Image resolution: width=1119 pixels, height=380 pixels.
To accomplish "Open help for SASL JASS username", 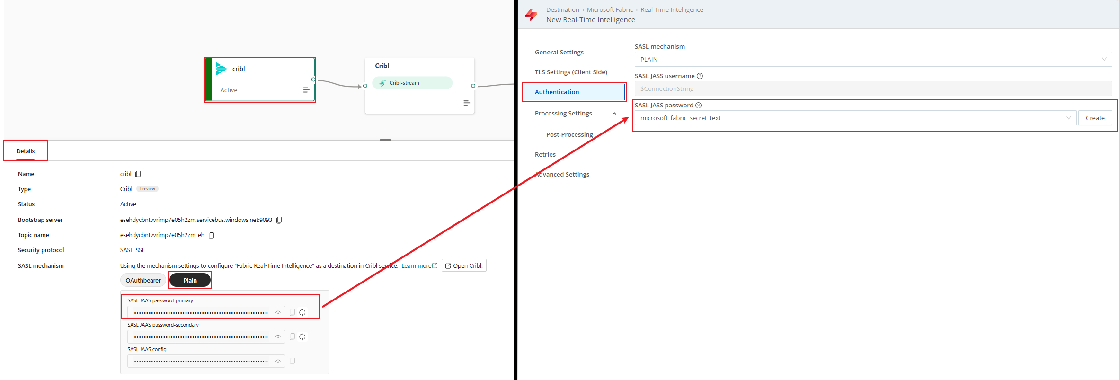I will pos(700,76).
